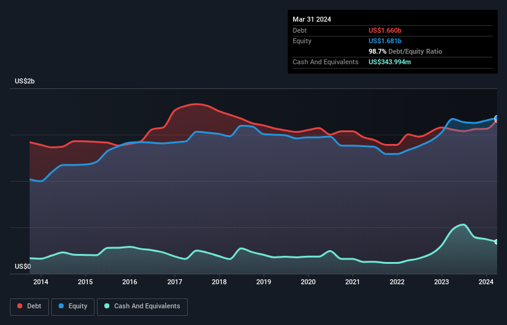Image resolution: width=507 pixels, height=325 pixels.
Task: Click the 98.7% Debt/Equity Ratio text
Action: 405,51
